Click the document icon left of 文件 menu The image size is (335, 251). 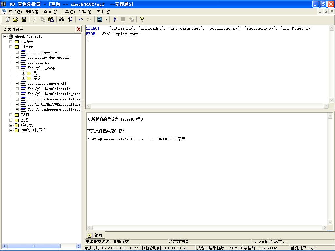coord(4,11)
